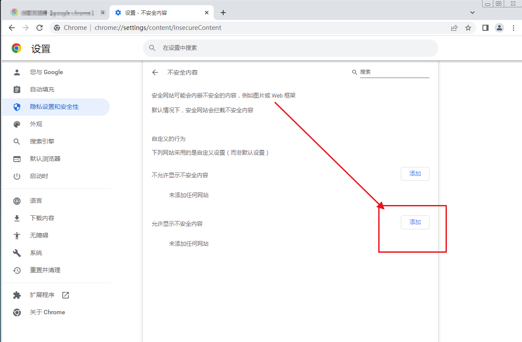The image size is (522, 342).
Task: Open 自动填充 settings section
Action: pos(56,89)
